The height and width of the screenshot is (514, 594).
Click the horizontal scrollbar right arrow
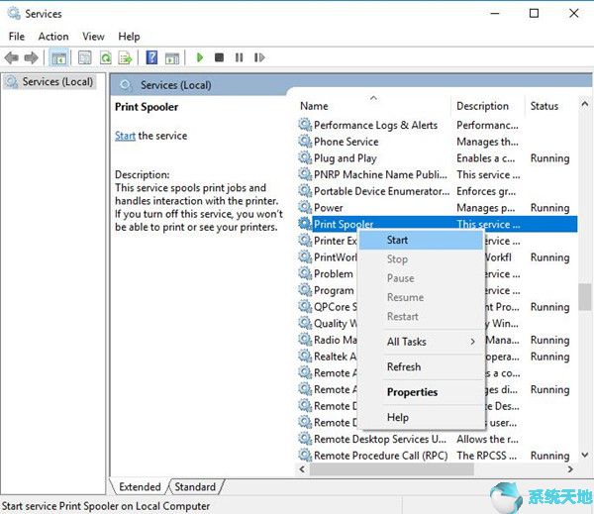(x=570, y=469)
